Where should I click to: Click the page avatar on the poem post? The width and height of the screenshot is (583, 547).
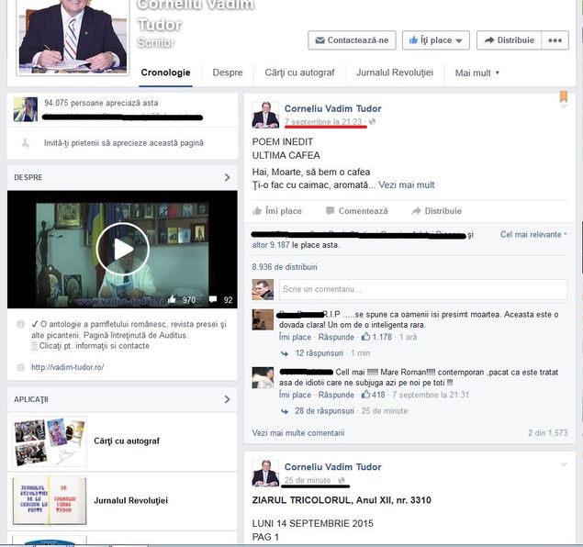click(265, 115)
